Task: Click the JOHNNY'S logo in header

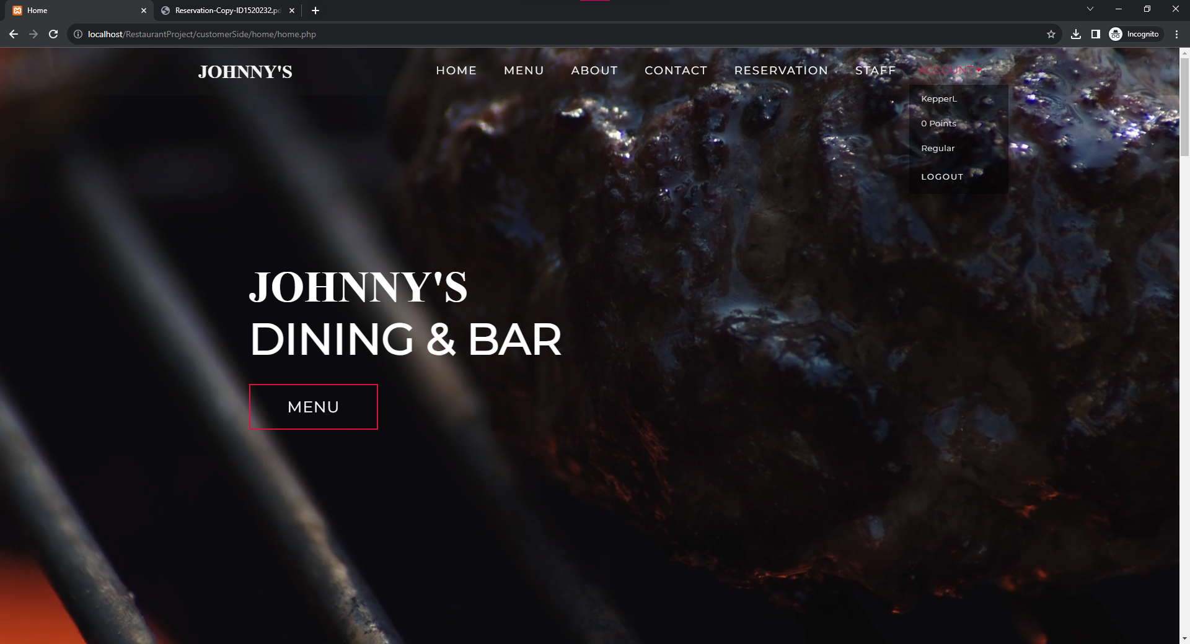Action: click(x=245, y=72)
